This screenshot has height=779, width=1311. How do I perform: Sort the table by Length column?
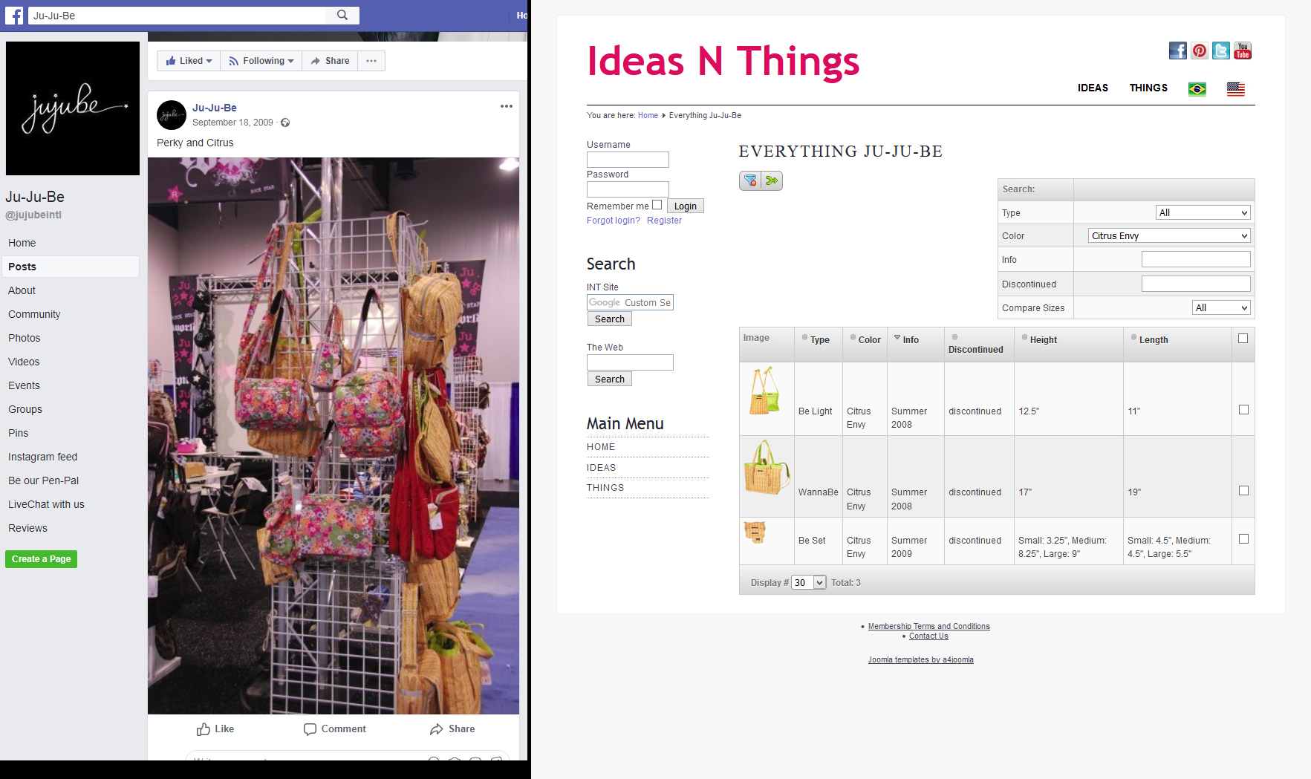(1154, 340)
